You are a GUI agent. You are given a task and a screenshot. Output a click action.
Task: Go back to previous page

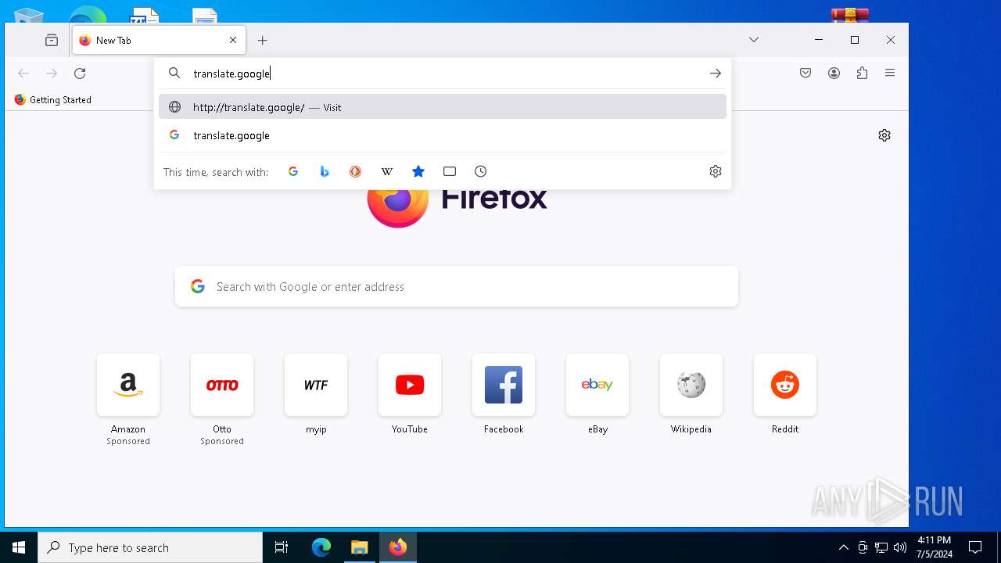(x=23, y=74)
